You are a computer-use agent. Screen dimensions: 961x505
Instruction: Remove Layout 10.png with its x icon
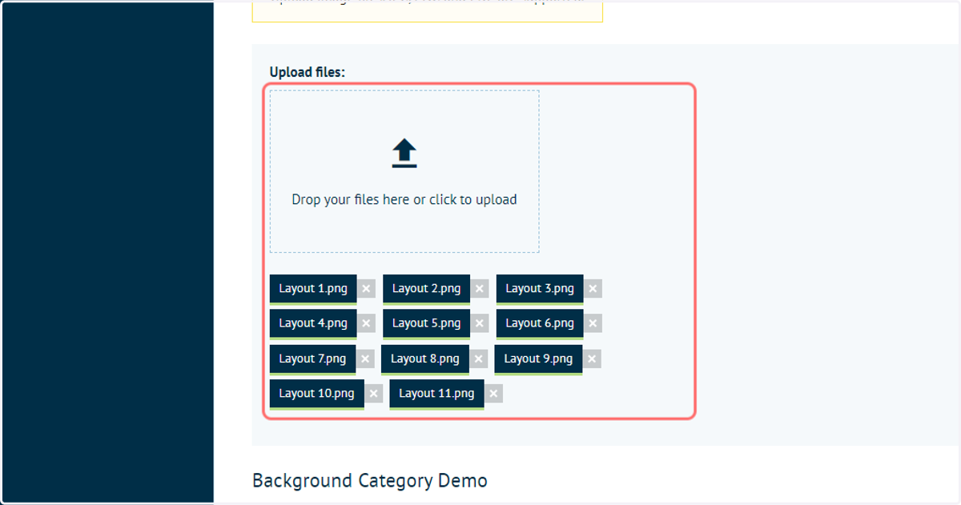pos(373,394)
